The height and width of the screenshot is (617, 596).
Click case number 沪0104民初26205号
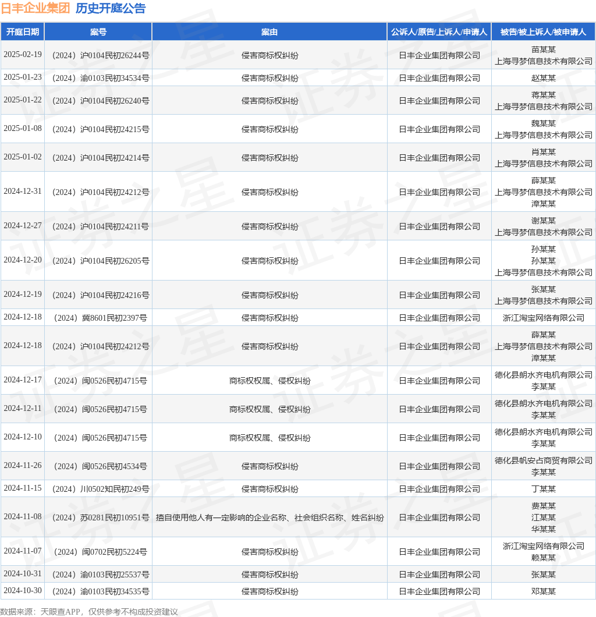tap(101, 261)
